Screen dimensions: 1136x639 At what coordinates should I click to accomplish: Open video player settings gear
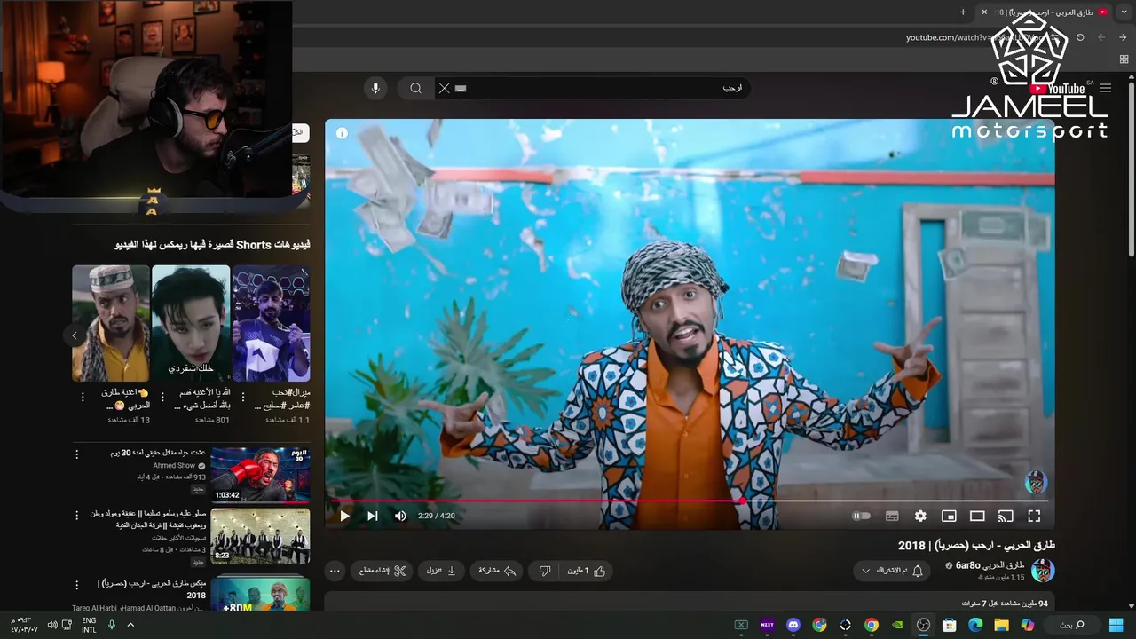point(920,516)
